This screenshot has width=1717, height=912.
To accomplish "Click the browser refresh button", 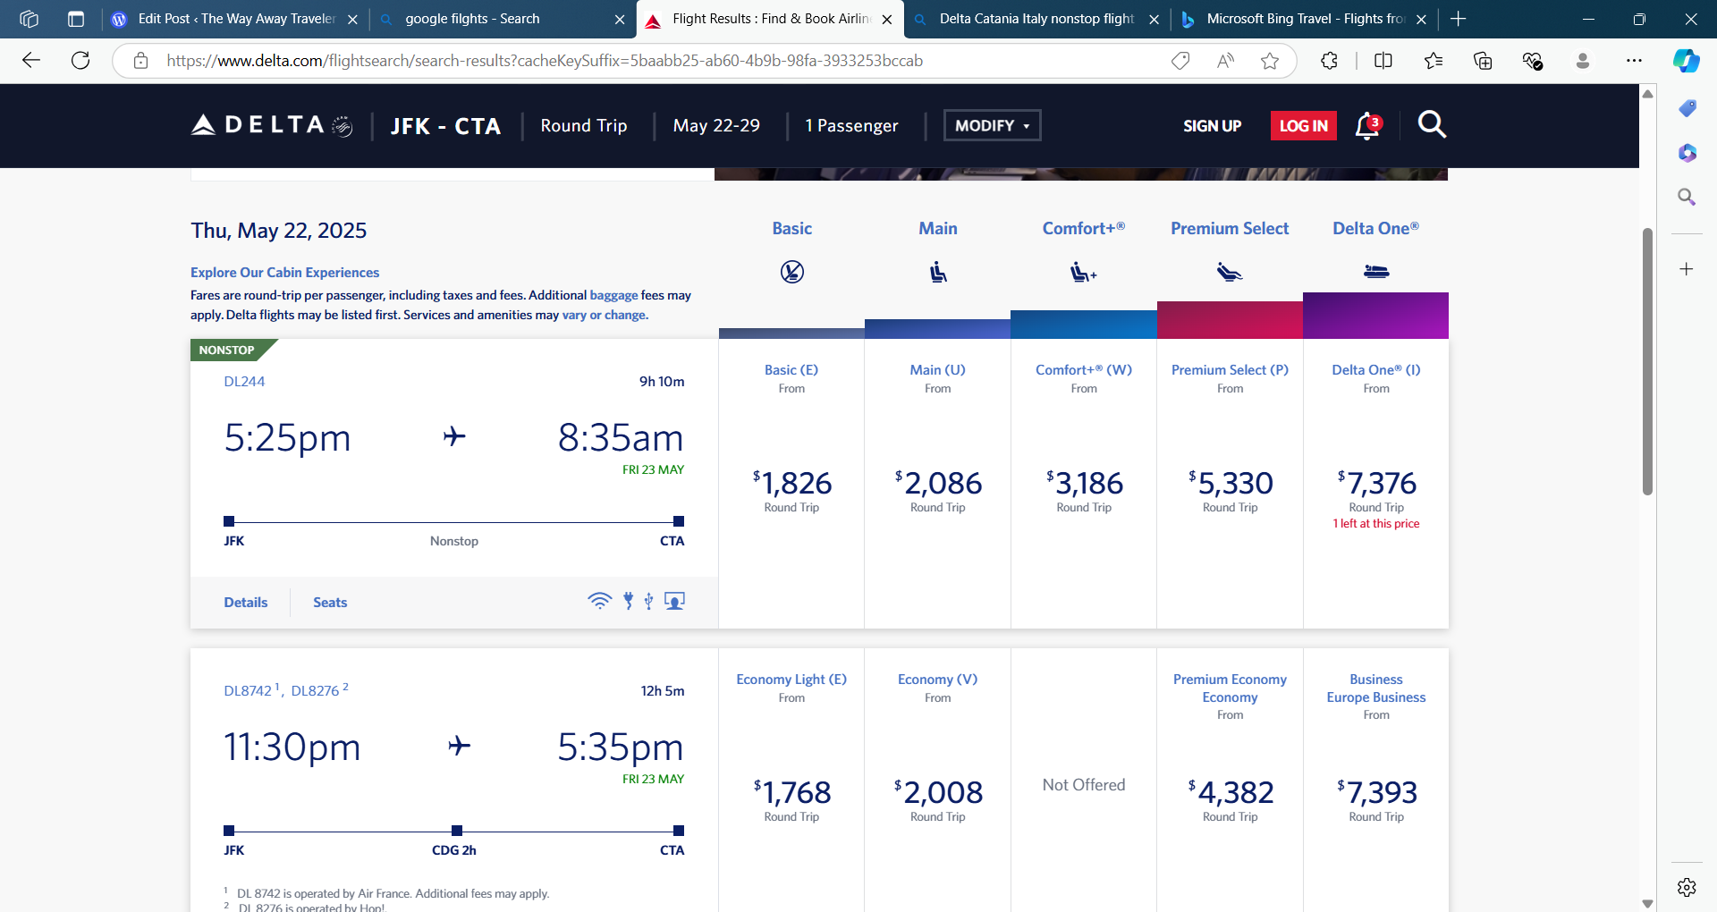I will [x=80, y=61].
